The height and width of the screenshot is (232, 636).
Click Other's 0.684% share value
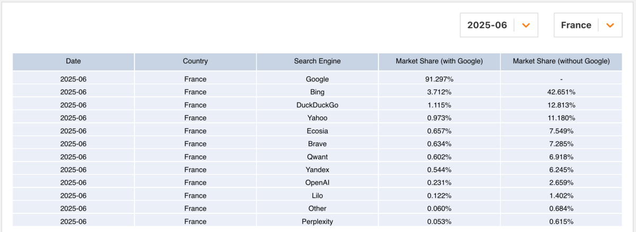(561, 209)
